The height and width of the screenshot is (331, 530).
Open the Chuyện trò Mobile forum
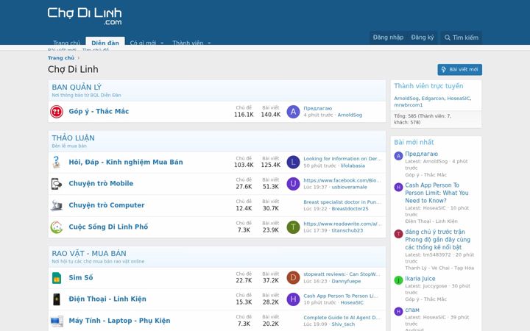click(101, 183)
